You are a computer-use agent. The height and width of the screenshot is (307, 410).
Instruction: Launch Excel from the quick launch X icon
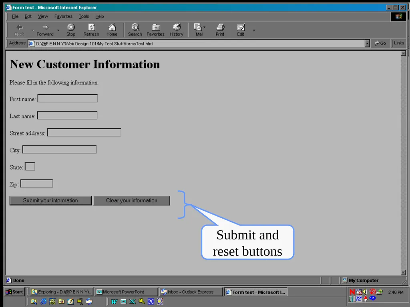pyautogui.click(x=133, y=301)
